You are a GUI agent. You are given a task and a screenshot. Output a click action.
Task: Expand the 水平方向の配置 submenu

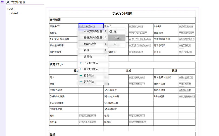93,31
